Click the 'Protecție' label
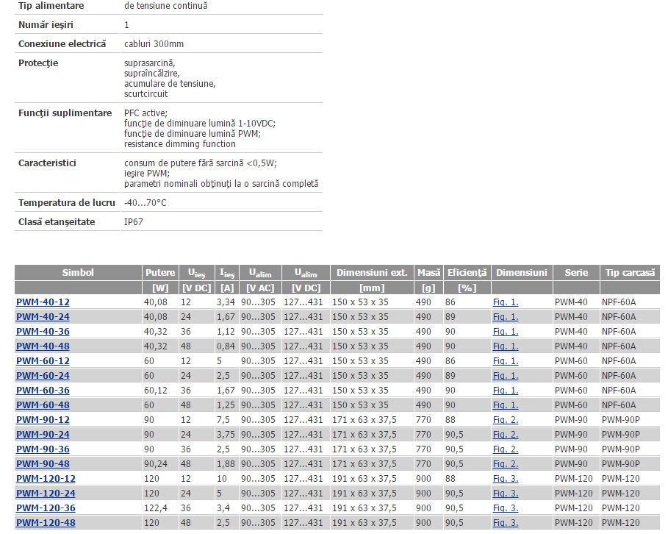This screenshot has width=668, height=534. point(38,63)
